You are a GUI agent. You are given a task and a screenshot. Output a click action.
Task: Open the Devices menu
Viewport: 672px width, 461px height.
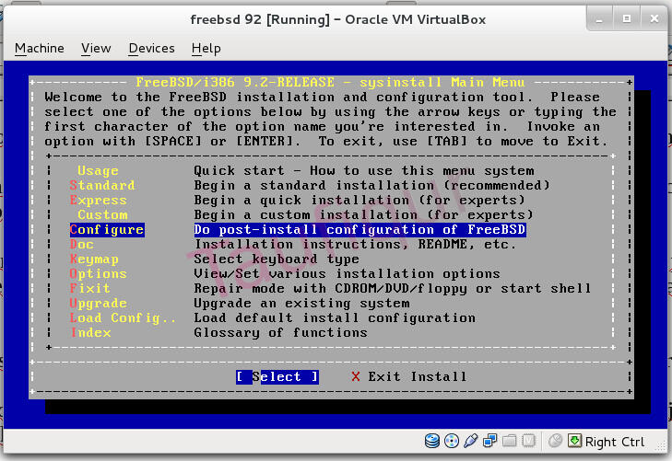(152, 49)
